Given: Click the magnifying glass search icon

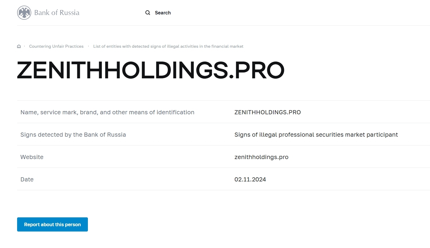Looking at the screenshot, I should click(148, 13).
